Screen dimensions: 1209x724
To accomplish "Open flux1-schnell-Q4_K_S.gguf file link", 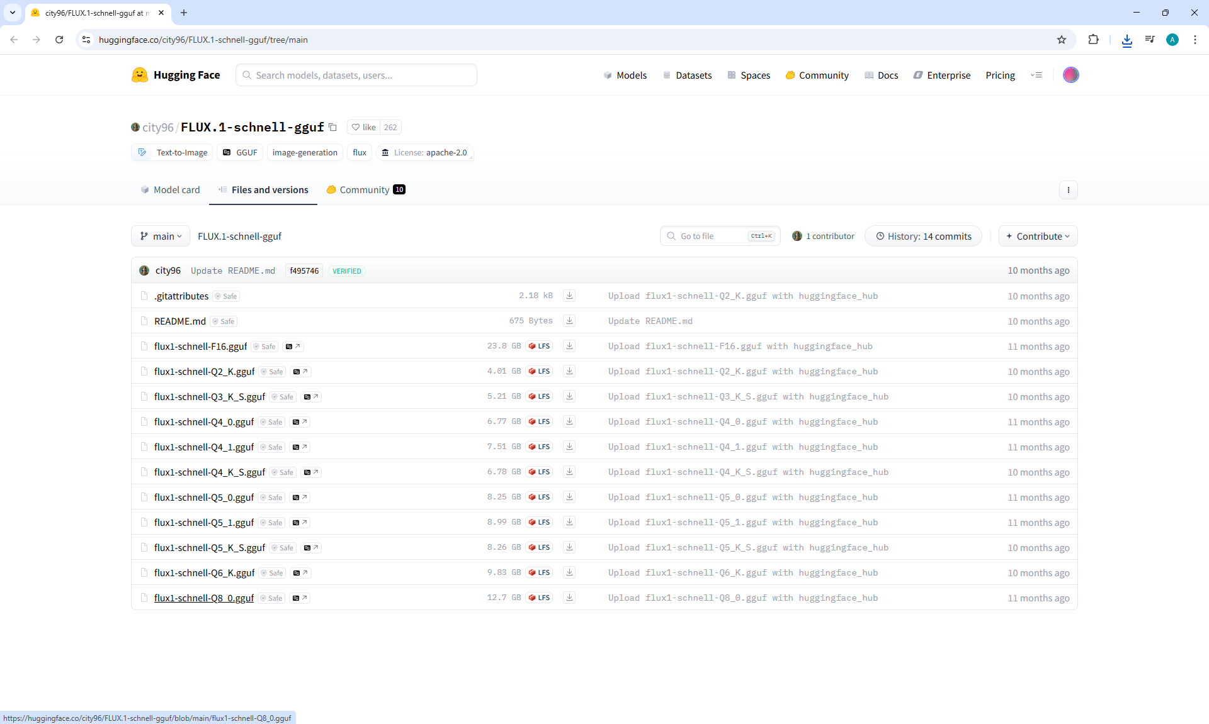I will pos(210,472).
